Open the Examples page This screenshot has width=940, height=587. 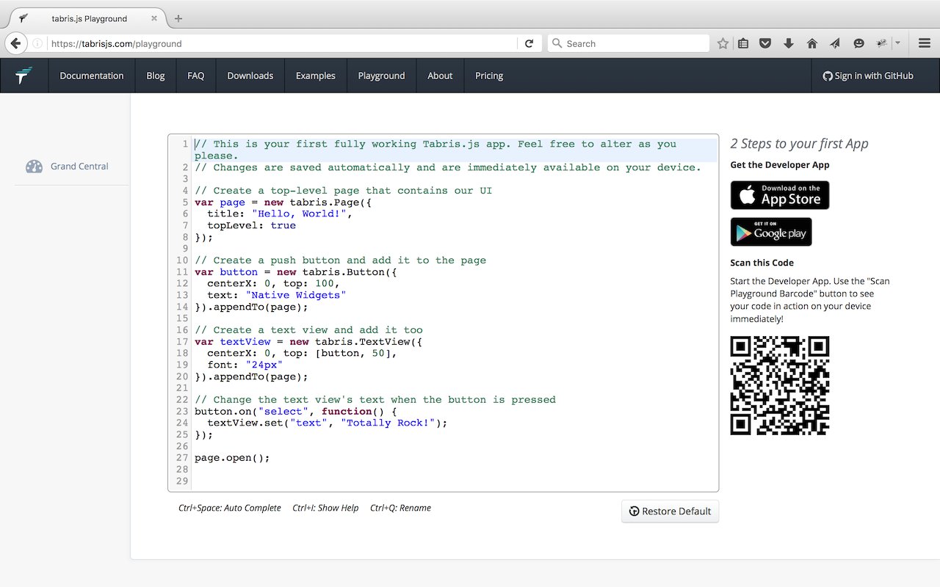316,76
